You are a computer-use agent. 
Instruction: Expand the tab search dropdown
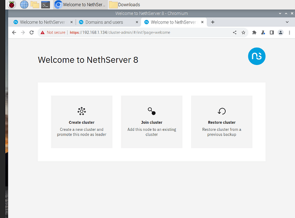tap(287, 22)
